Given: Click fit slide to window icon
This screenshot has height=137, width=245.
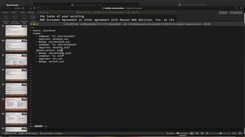Looking at the screenshot, I should tap(240, 133).
